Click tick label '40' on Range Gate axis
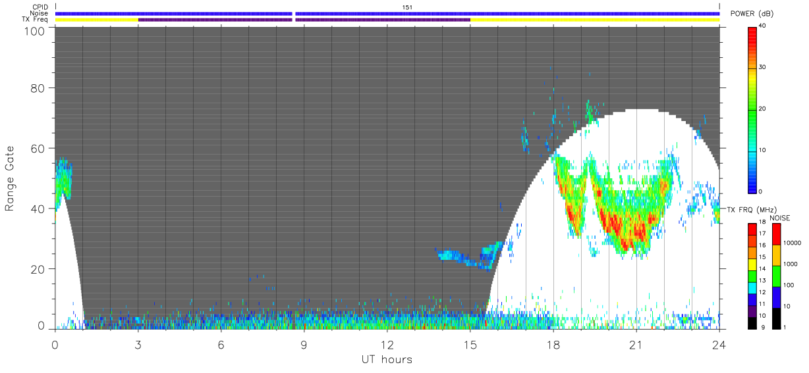This screenshot has height=373, width=809. pyautogui.click(x=38, y=209)
